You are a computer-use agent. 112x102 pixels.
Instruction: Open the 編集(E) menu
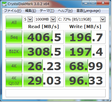click(30, 11)
